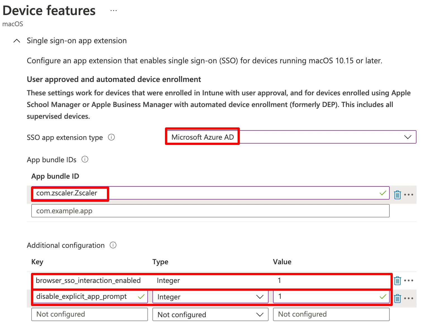
Task: Click the Value field containing 1
Action: pyautogui.click(x=331, y=296)
